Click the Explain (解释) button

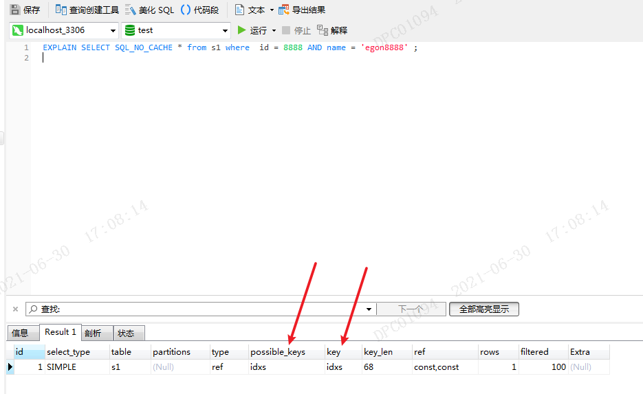pyautogui.click(x=332, y=30)
